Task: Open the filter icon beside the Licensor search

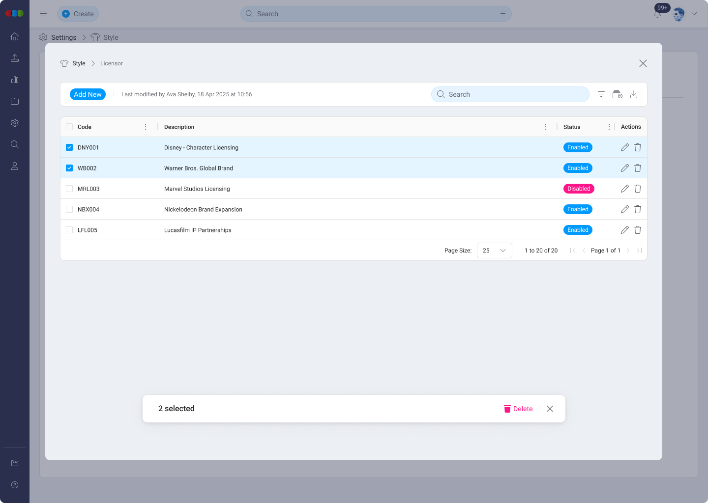Action: (601, 94)
